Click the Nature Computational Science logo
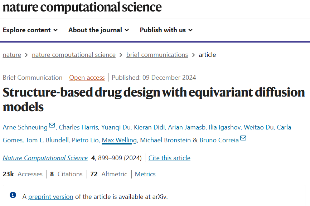The height and width of the screenshot is (206, 310). pos(82,7)
